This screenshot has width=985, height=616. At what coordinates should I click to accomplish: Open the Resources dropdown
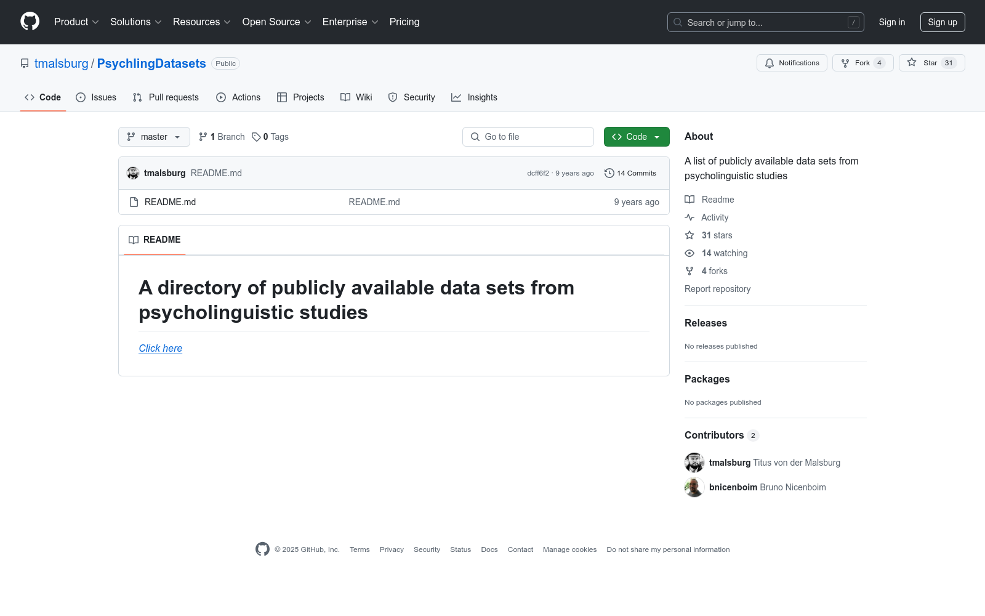point(202,22)
